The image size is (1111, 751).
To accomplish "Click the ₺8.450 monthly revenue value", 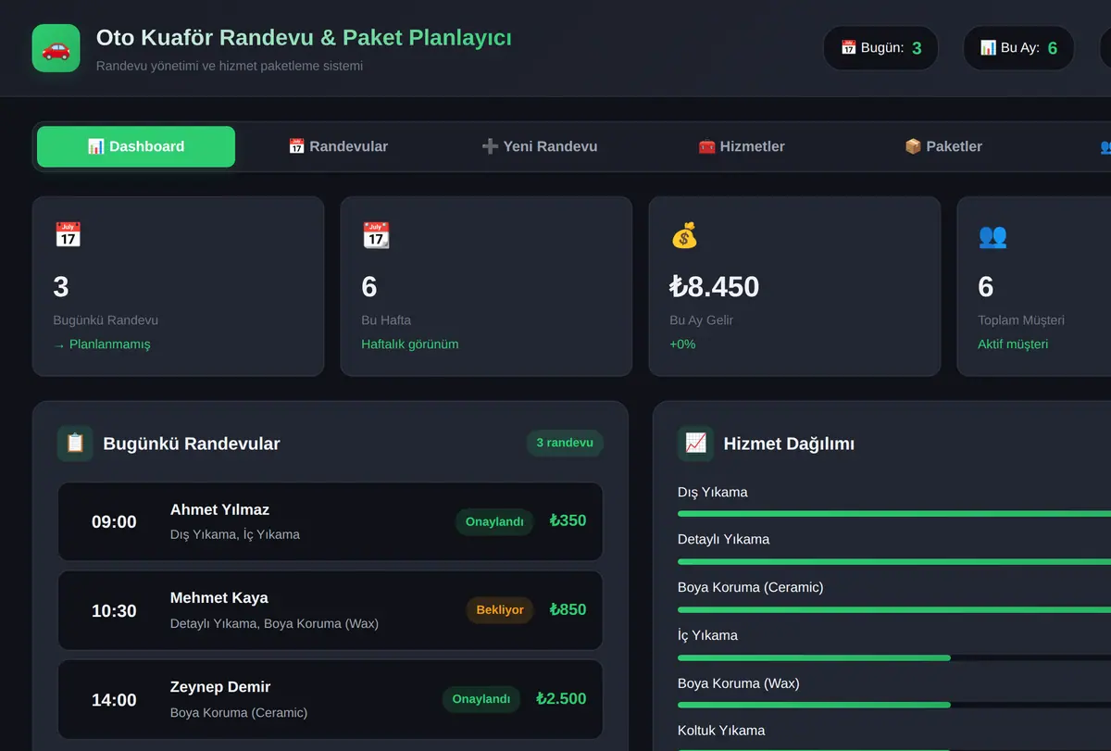I will tap(714, 287).
